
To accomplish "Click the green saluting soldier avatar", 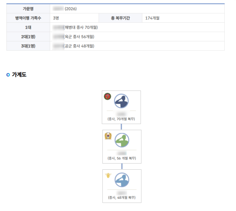I will pyautogui.click(x=122, y=140).
